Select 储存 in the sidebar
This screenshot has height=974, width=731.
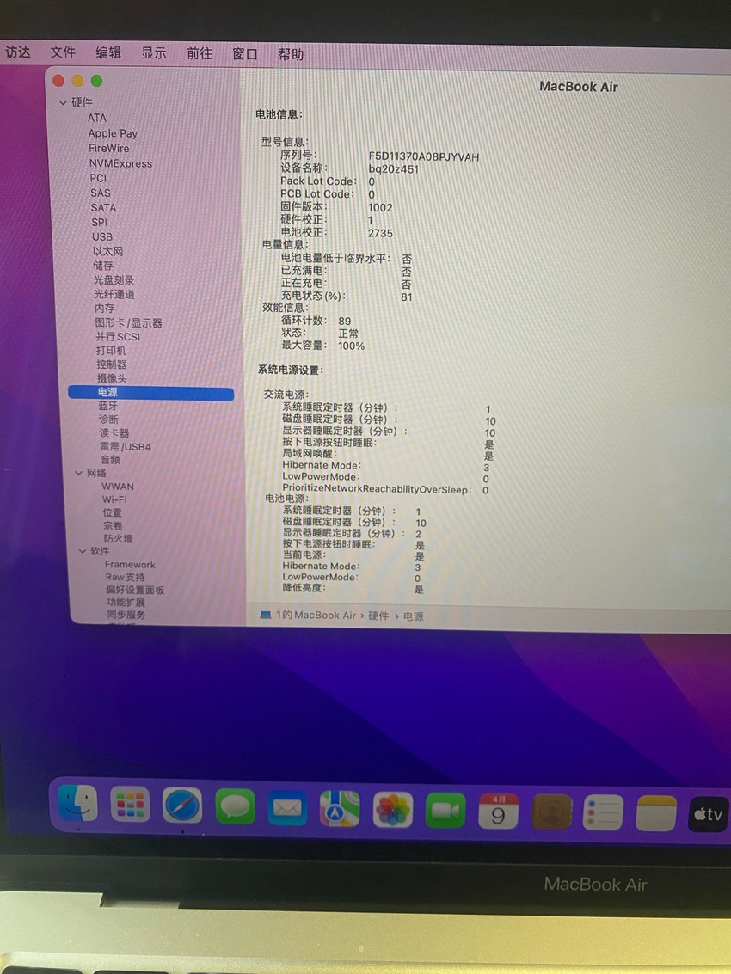pos(102,266)
